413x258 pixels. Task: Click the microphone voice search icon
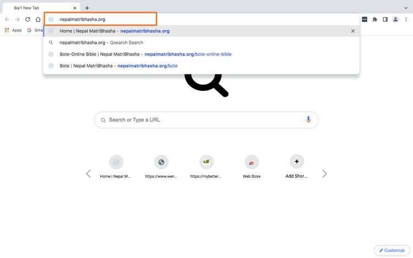(308, 119)
